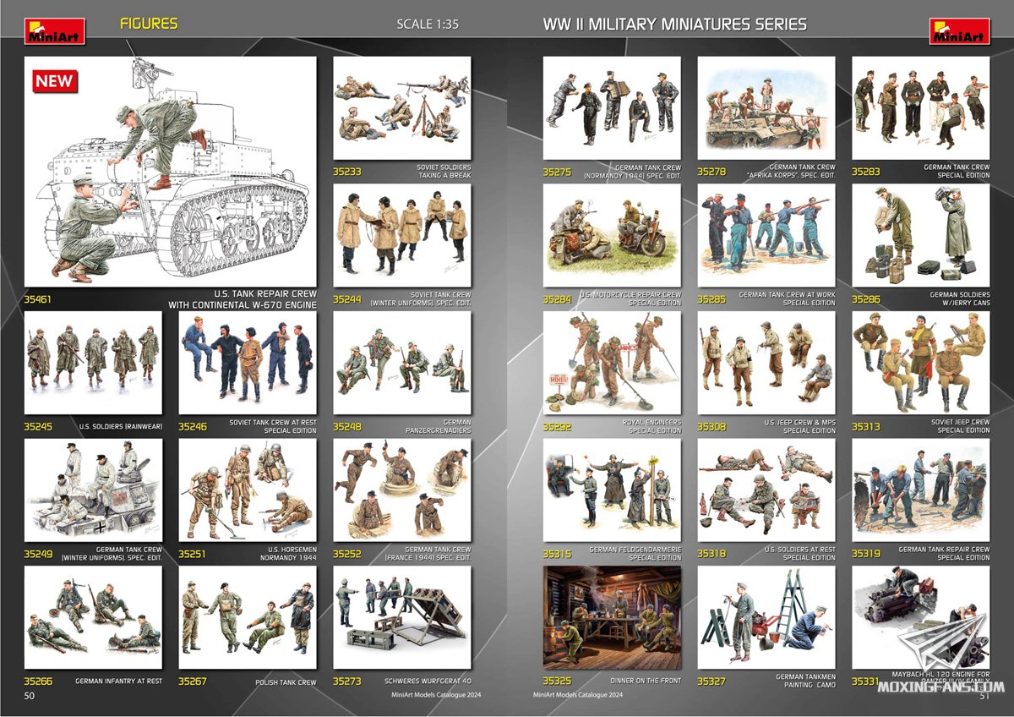Click the caption 'SCHWERES WURFGERAT 40'
The image size is (1014, 717).
(x=426, y=681)
